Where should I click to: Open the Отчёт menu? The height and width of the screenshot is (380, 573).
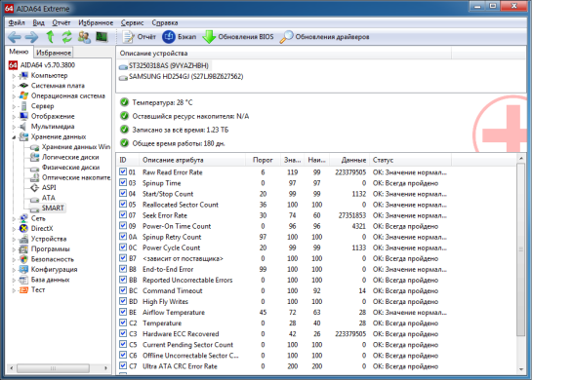point(61,22)
